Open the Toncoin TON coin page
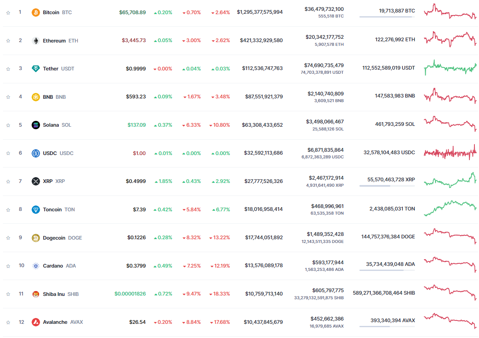479x338 pixels. point(59,210)
